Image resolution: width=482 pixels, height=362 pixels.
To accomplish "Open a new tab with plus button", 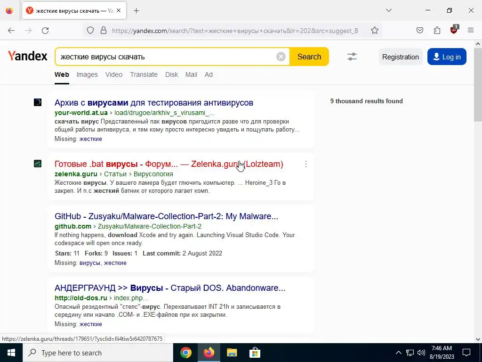I will click(137, 11).
